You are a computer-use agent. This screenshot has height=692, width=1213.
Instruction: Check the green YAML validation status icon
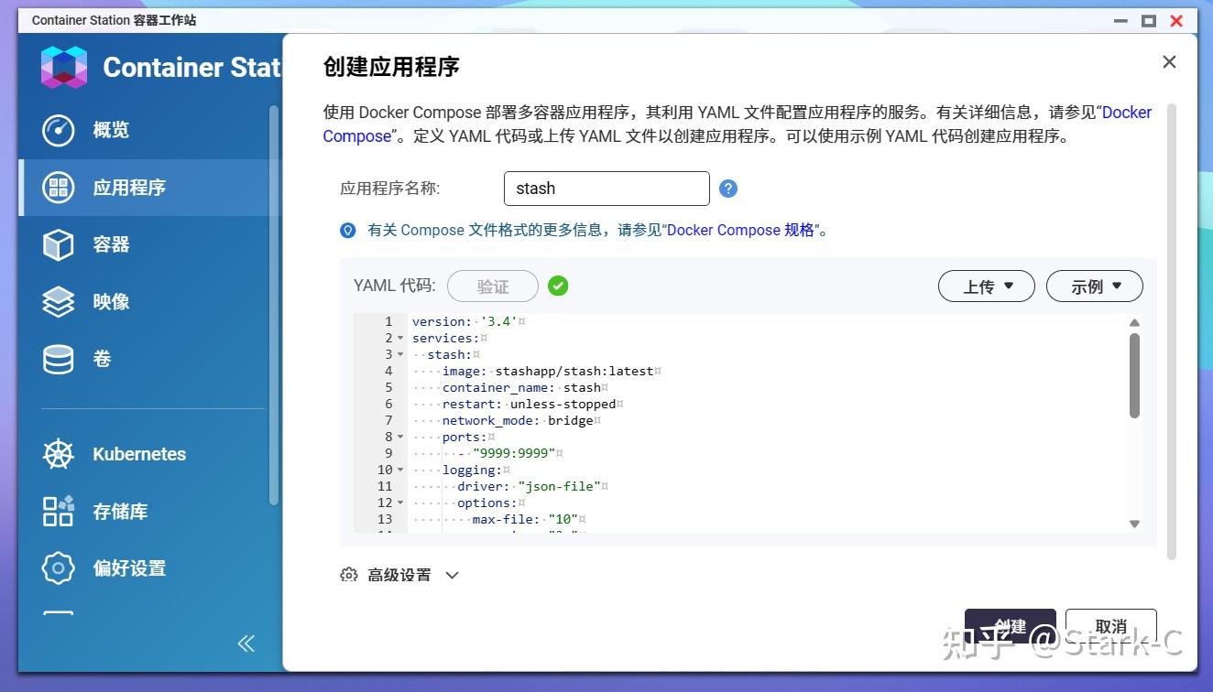pyautogui.click(x=558, y=286)
